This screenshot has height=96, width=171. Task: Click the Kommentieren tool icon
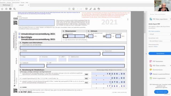pyautogui.click(x=151, y=70)
